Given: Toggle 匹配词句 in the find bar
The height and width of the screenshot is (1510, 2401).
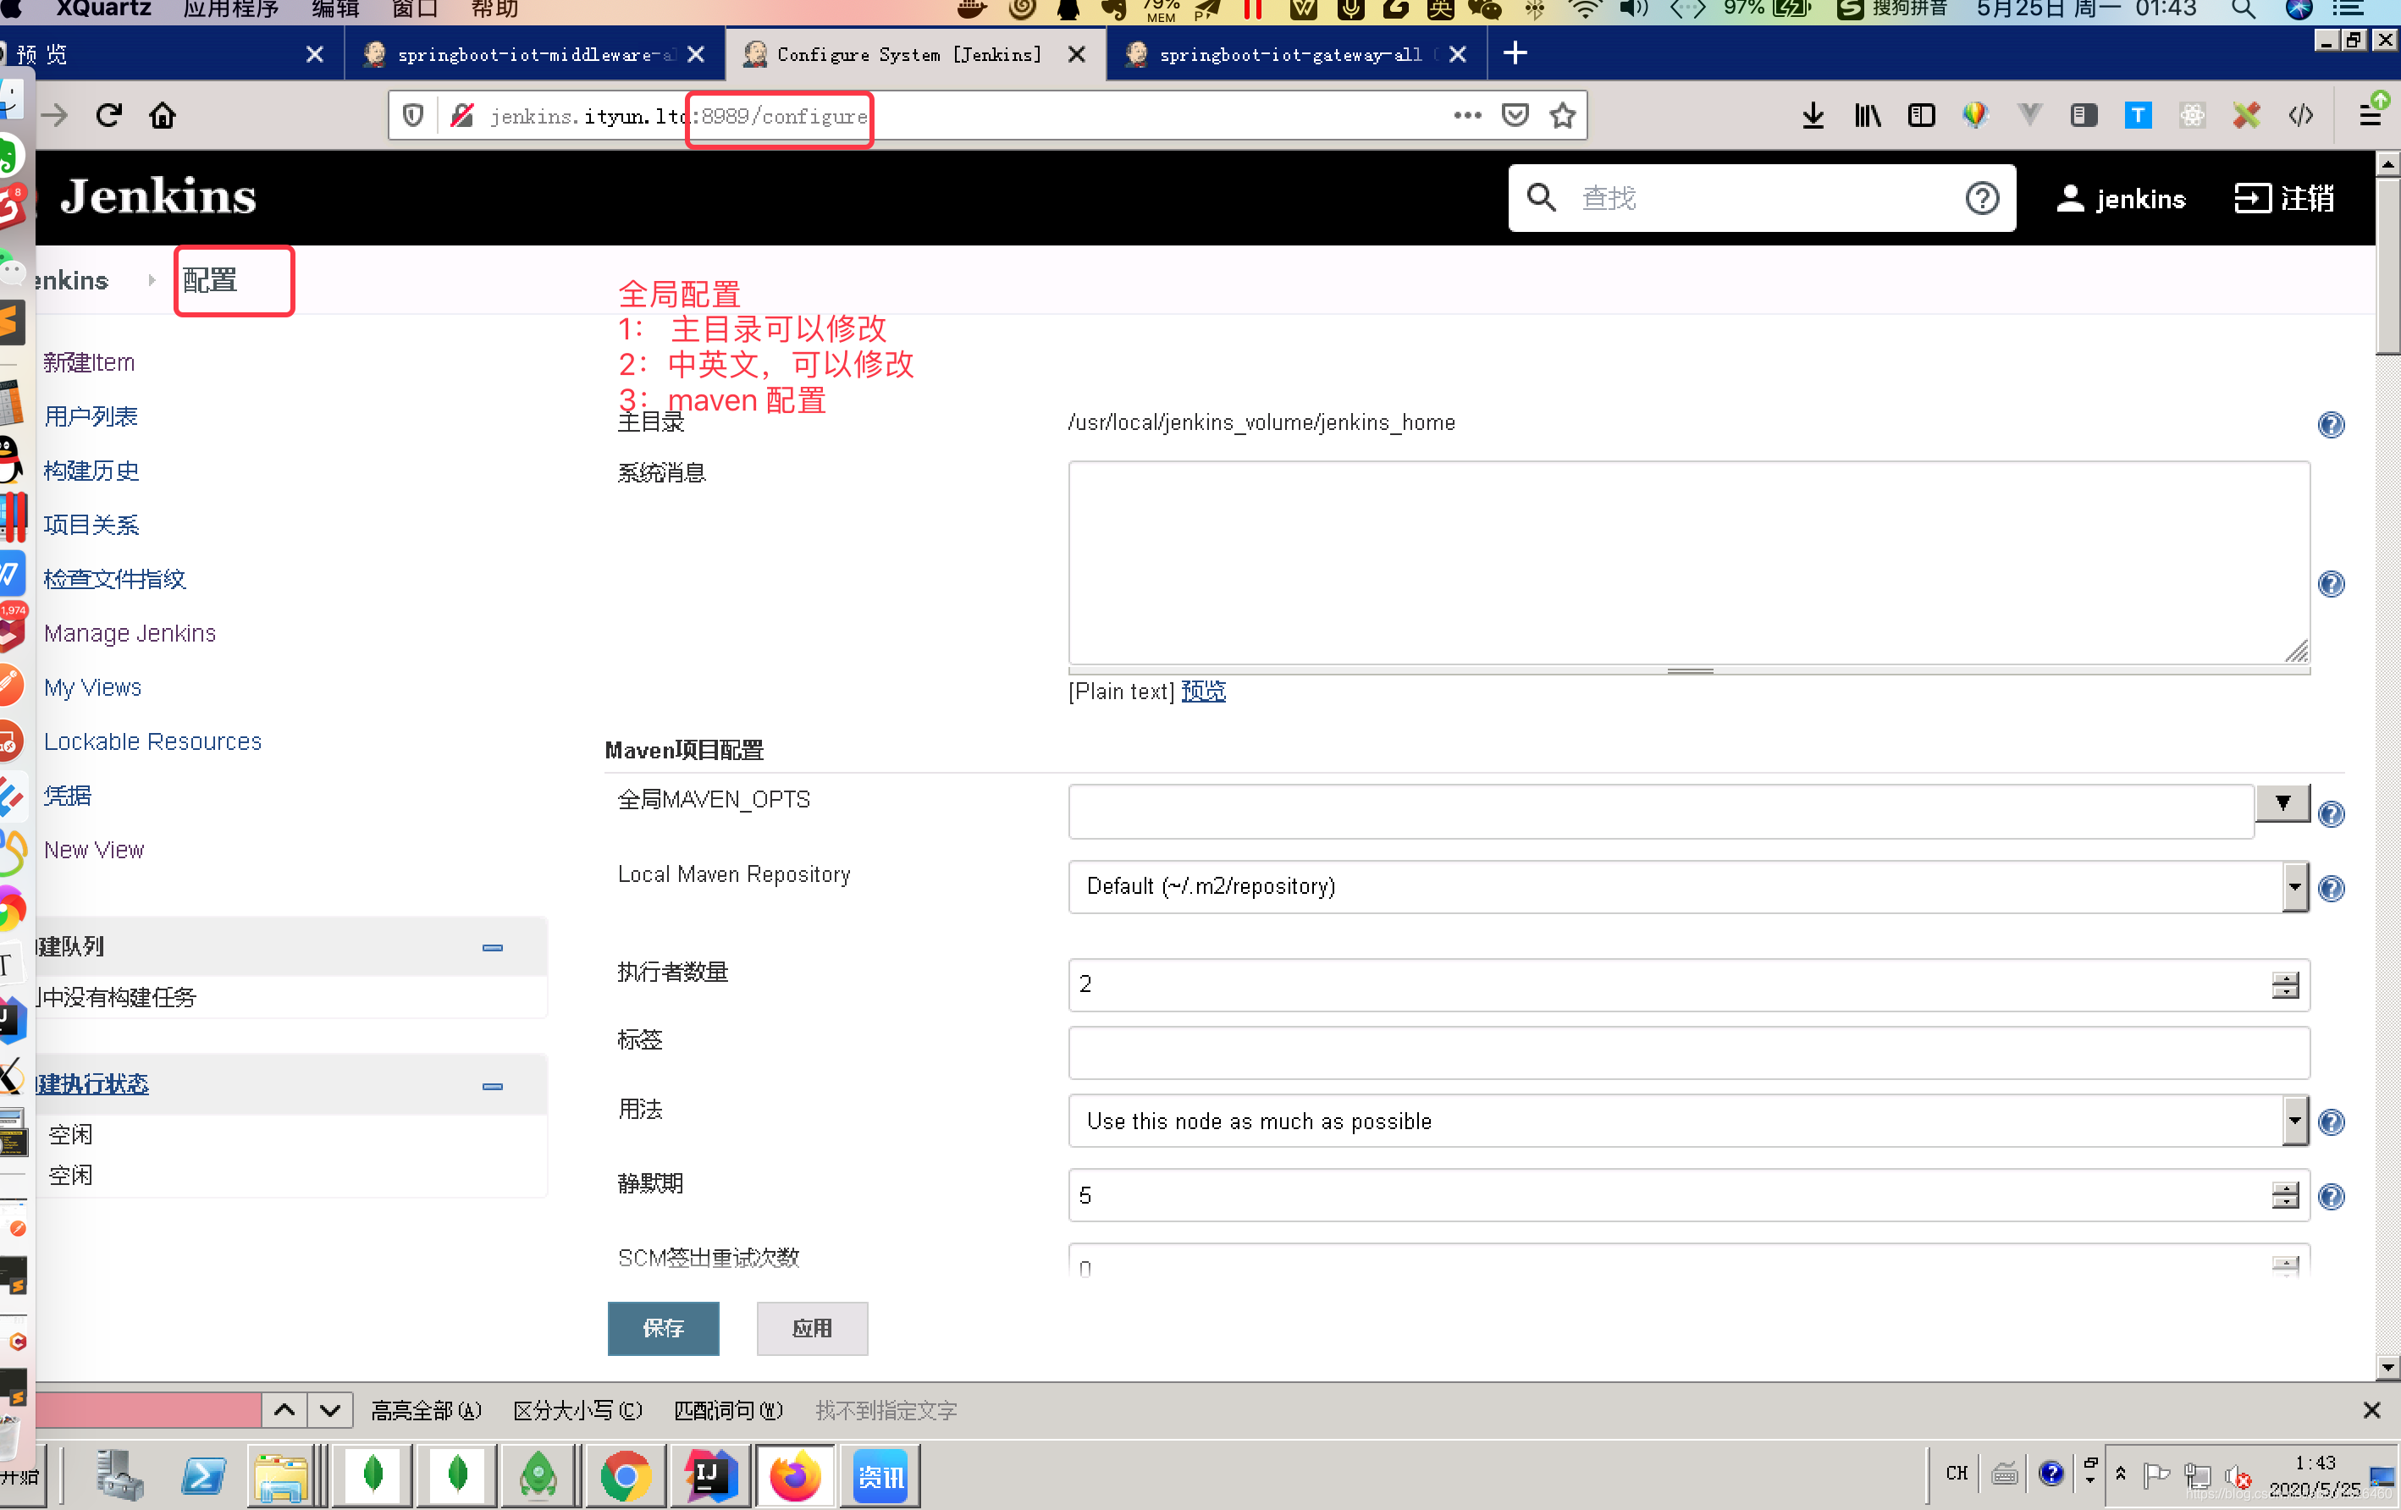Looking at the screenshot, I should (x=728, y=1410).
